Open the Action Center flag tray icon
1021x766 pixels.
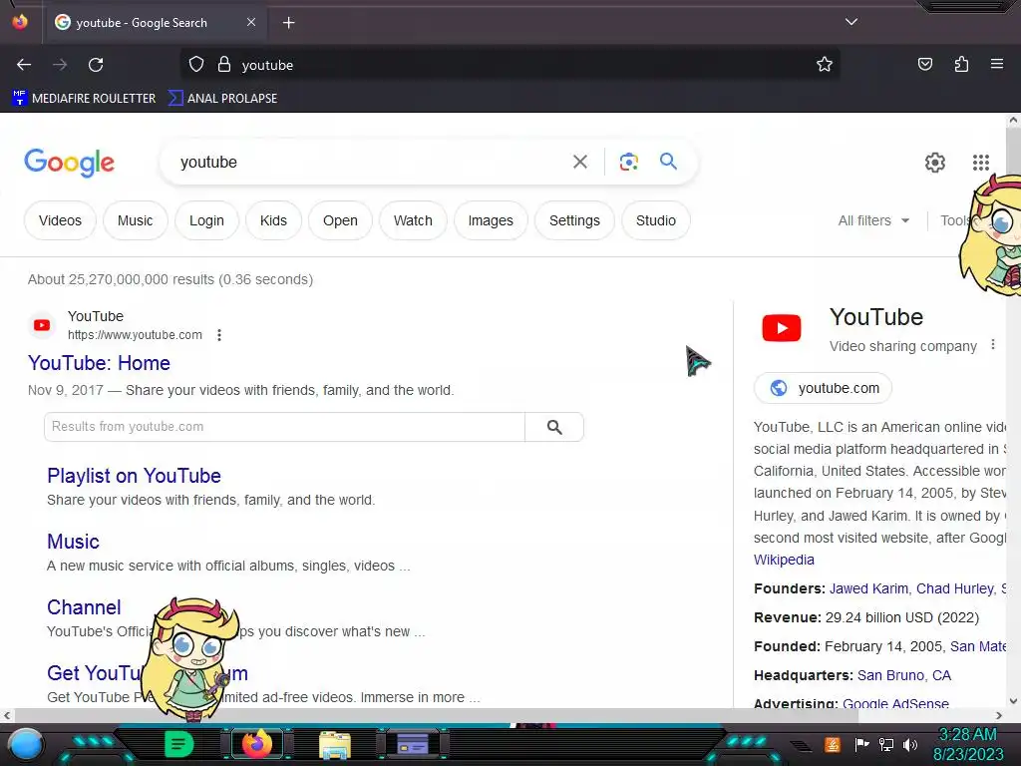pyautogui.click(x=861, y=744)
